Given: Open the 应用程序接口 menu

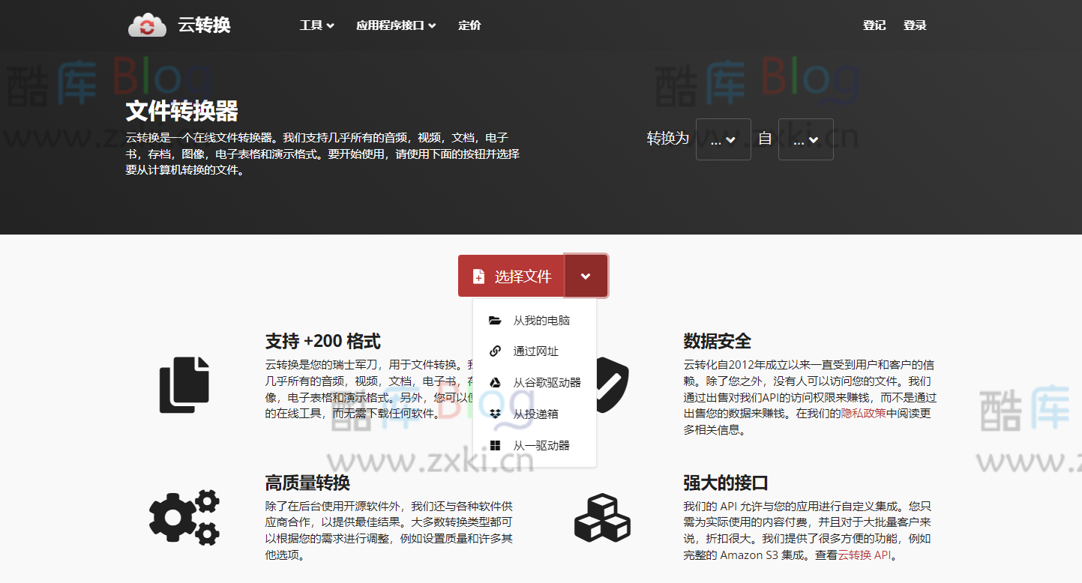Looking at the screenshot, I should click(396, 25).
